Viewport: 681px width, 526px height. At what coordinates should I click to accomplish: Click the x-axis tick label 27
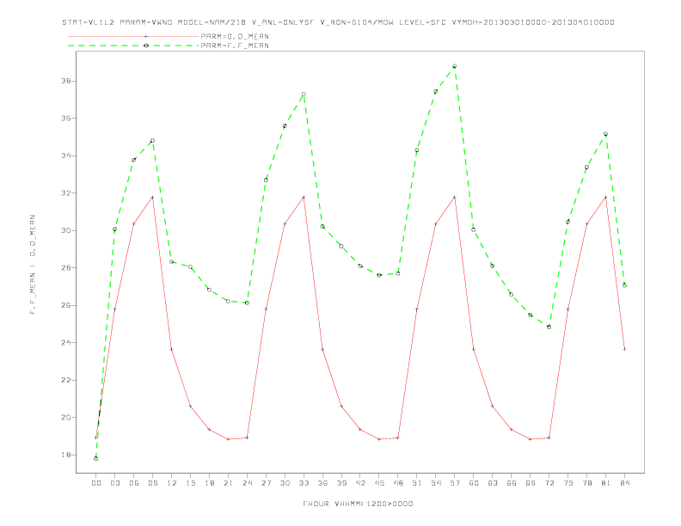click(266, 483)
